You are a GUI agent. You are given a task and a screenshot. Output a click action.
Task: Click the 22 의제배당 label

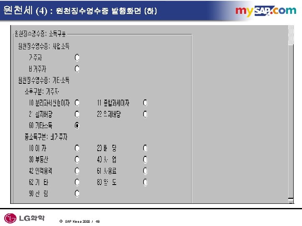coord(109,114)
